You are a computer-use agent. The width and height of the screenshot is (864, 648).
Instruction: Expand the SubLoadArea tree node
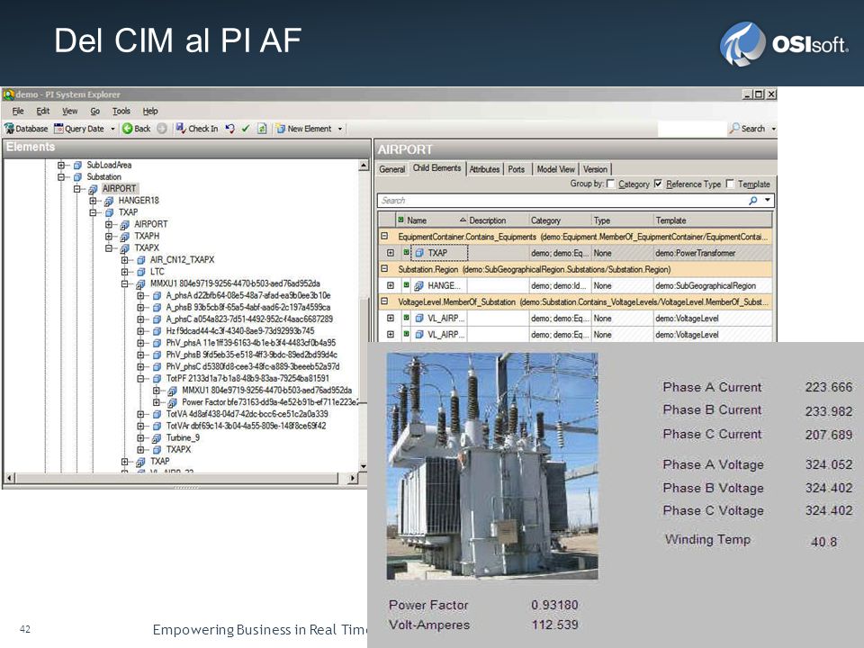pos(61,166)
